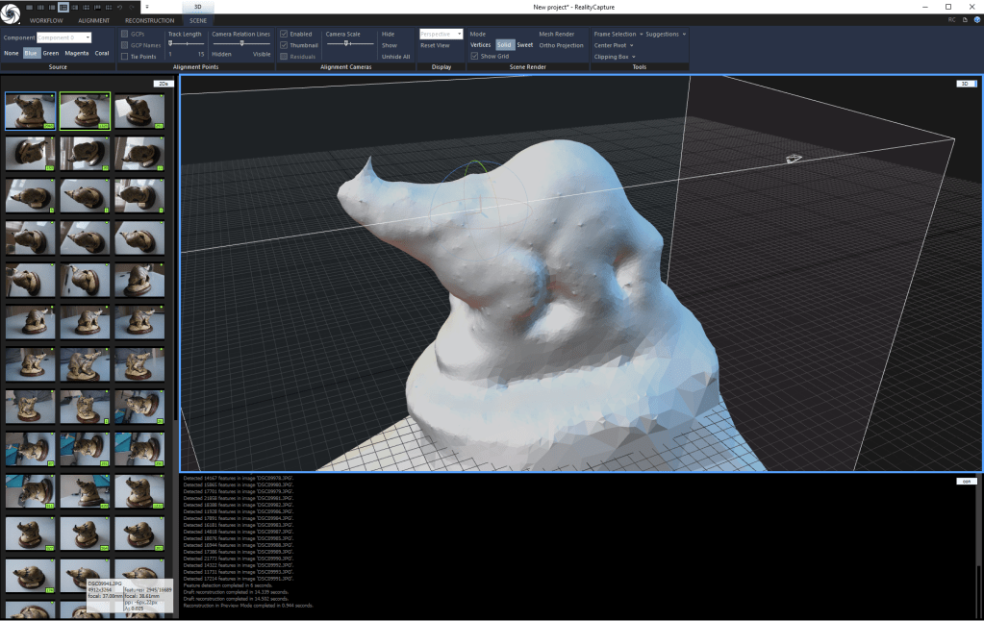Click the RealityCapture logo in the top-left corner
The width and height of the screenshot is (984, 621).
click(x=11, y=11)
